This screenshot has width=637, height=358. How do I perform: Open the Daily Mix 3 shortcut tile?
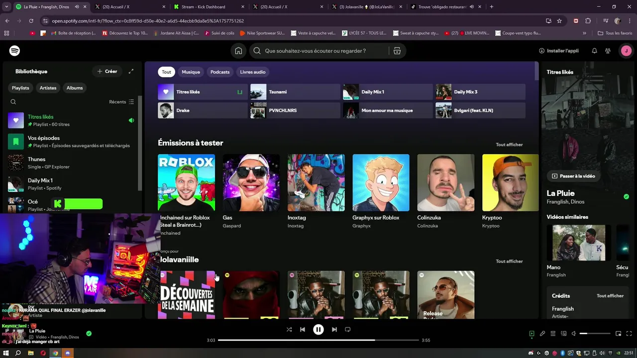(480, 92)
